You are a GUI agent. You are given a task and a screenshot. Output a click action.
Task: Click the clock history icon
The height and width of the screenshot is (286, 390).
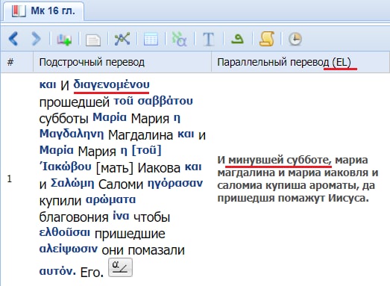pyautogui.click(x=295, y=39)
